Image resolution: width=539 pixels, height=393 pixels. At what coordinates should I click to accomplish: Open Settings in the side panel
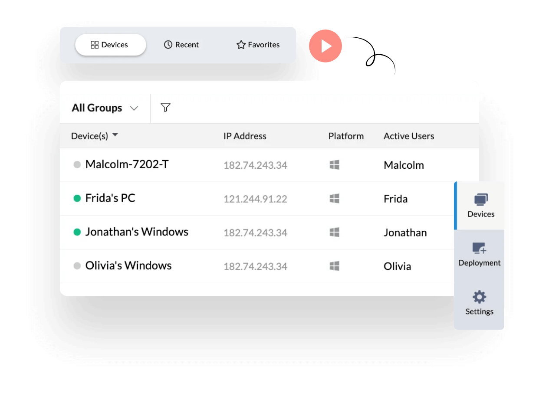pyautogui.click(x=479, y=303)
